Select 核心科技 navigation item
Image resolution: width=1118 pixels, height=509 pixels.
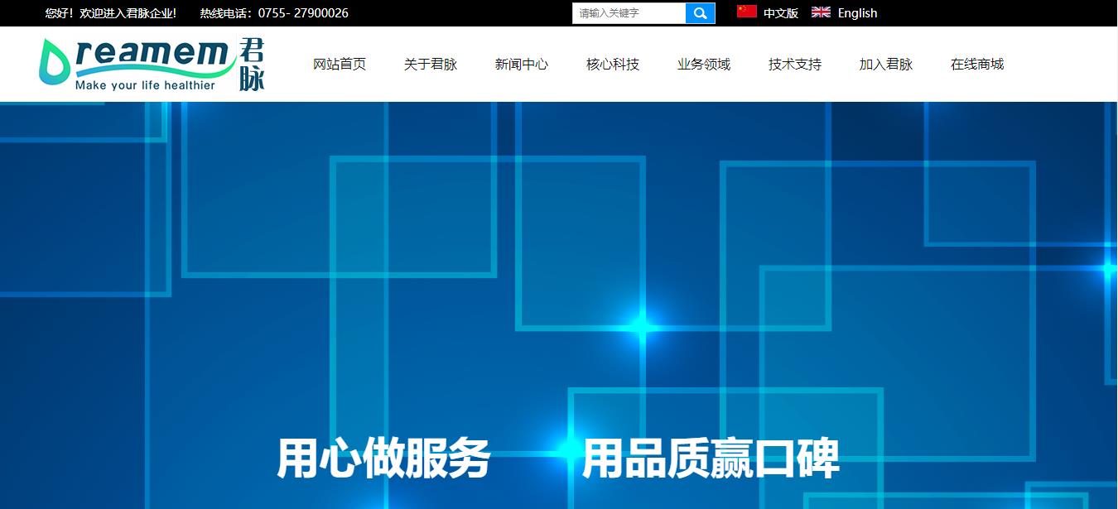[x=613, y=65]
